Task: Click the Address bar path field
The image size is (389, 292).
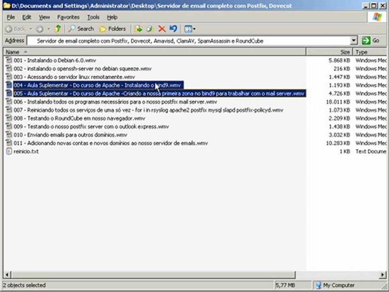Action: coord(189,41)
